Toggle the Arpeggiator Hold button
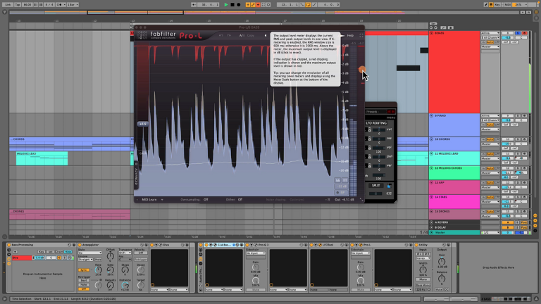The image size is (541, 304). tap(99, 260)
